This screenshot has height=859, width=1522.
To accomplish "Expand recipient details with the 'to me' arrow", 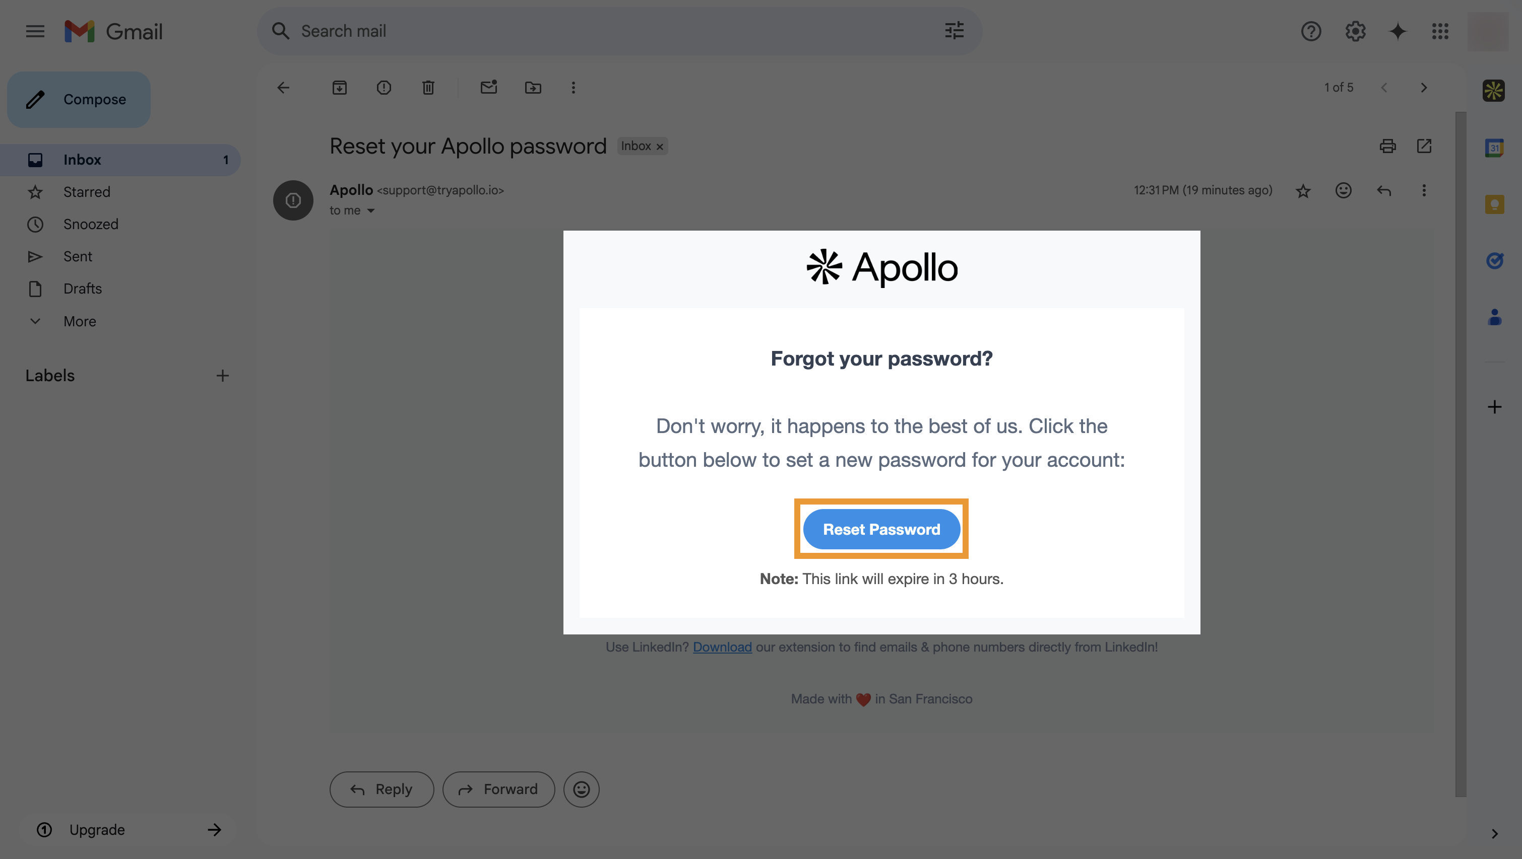I will [371, 210].
